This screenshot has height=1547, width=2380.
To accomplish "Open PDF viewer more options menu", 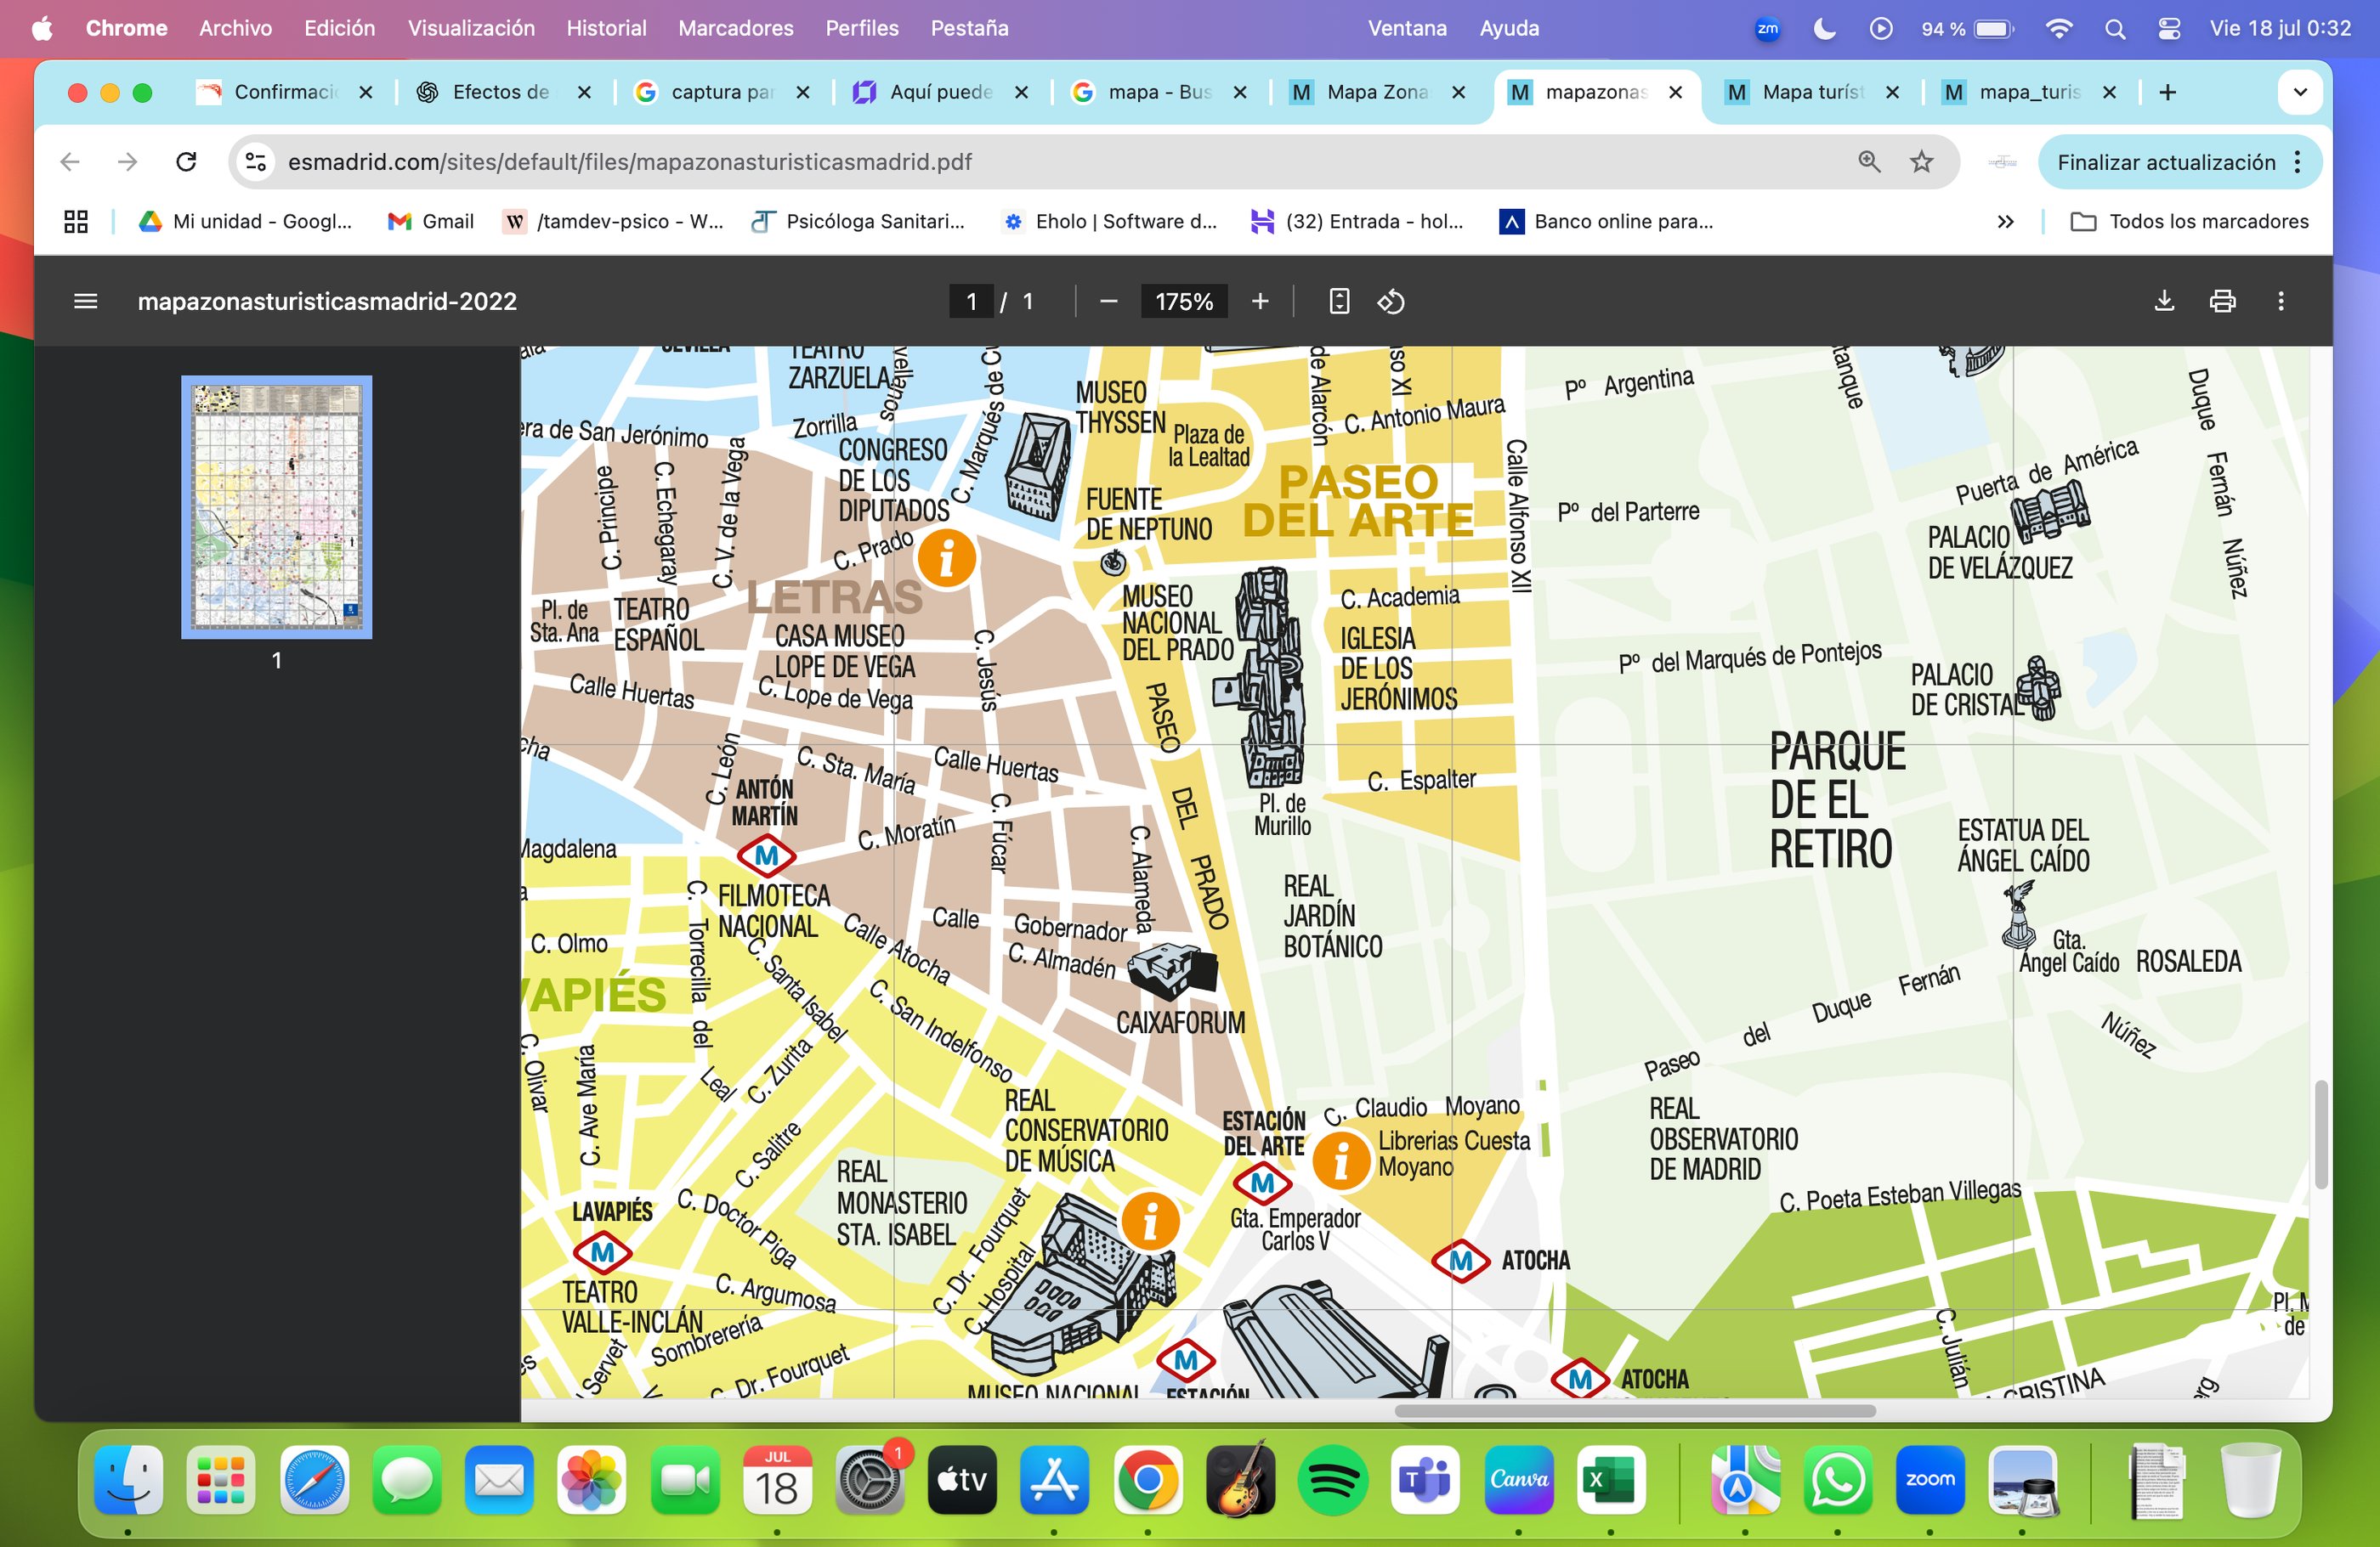I will (2280, 301).
